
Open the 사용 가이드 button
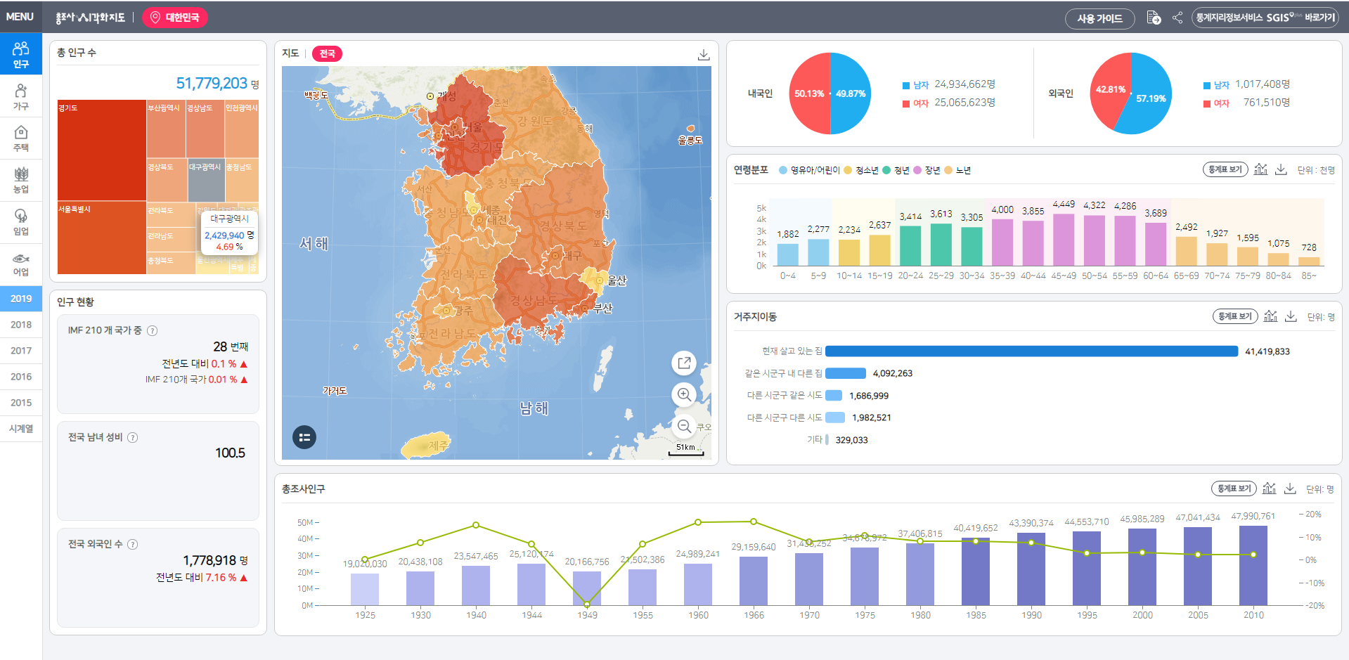pos(1099,18)
